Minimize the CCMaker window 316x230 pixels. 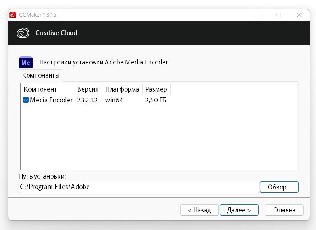coord(258,15)
